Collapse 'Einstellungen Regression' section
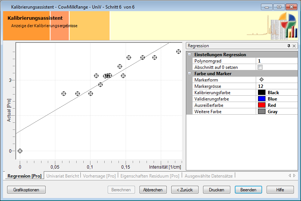Image resolution: width=301 pixels, height=201 pixels. point(190,55)
